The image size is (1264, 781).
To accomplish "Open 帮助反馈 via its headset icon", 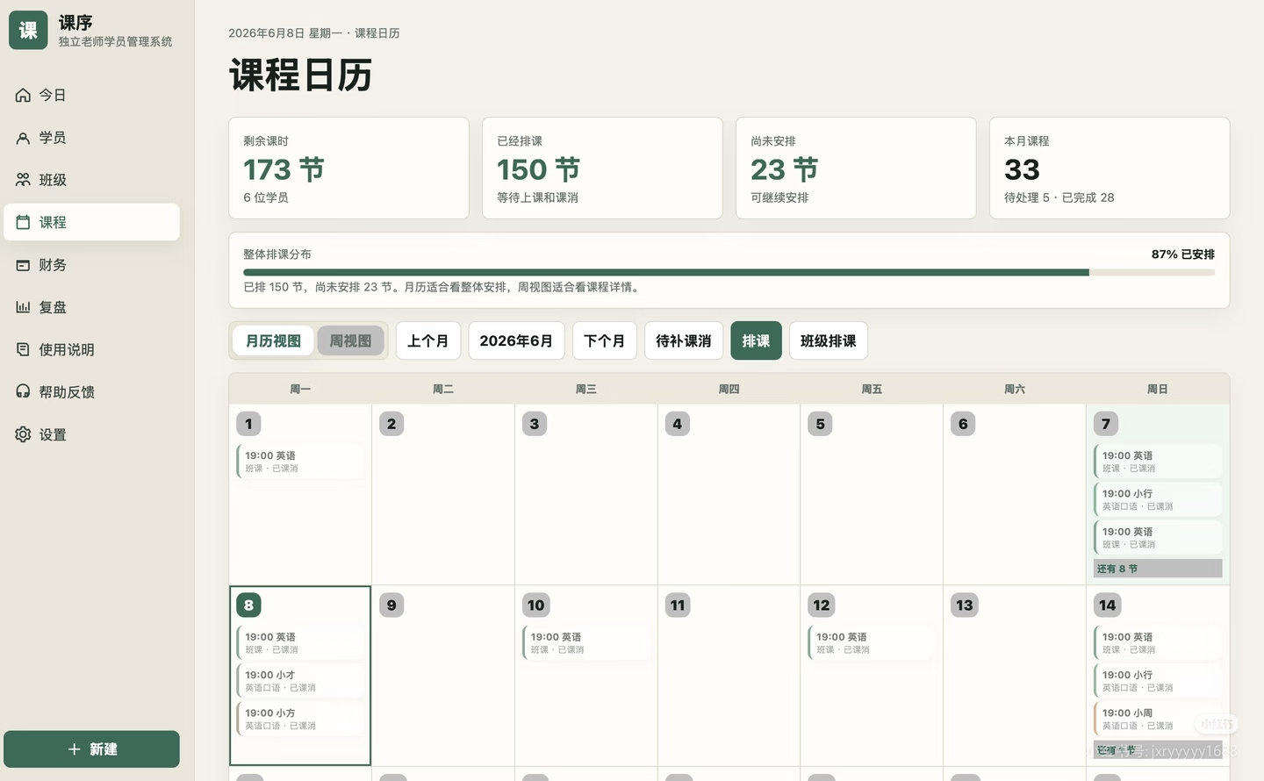I will pos(23,391).
